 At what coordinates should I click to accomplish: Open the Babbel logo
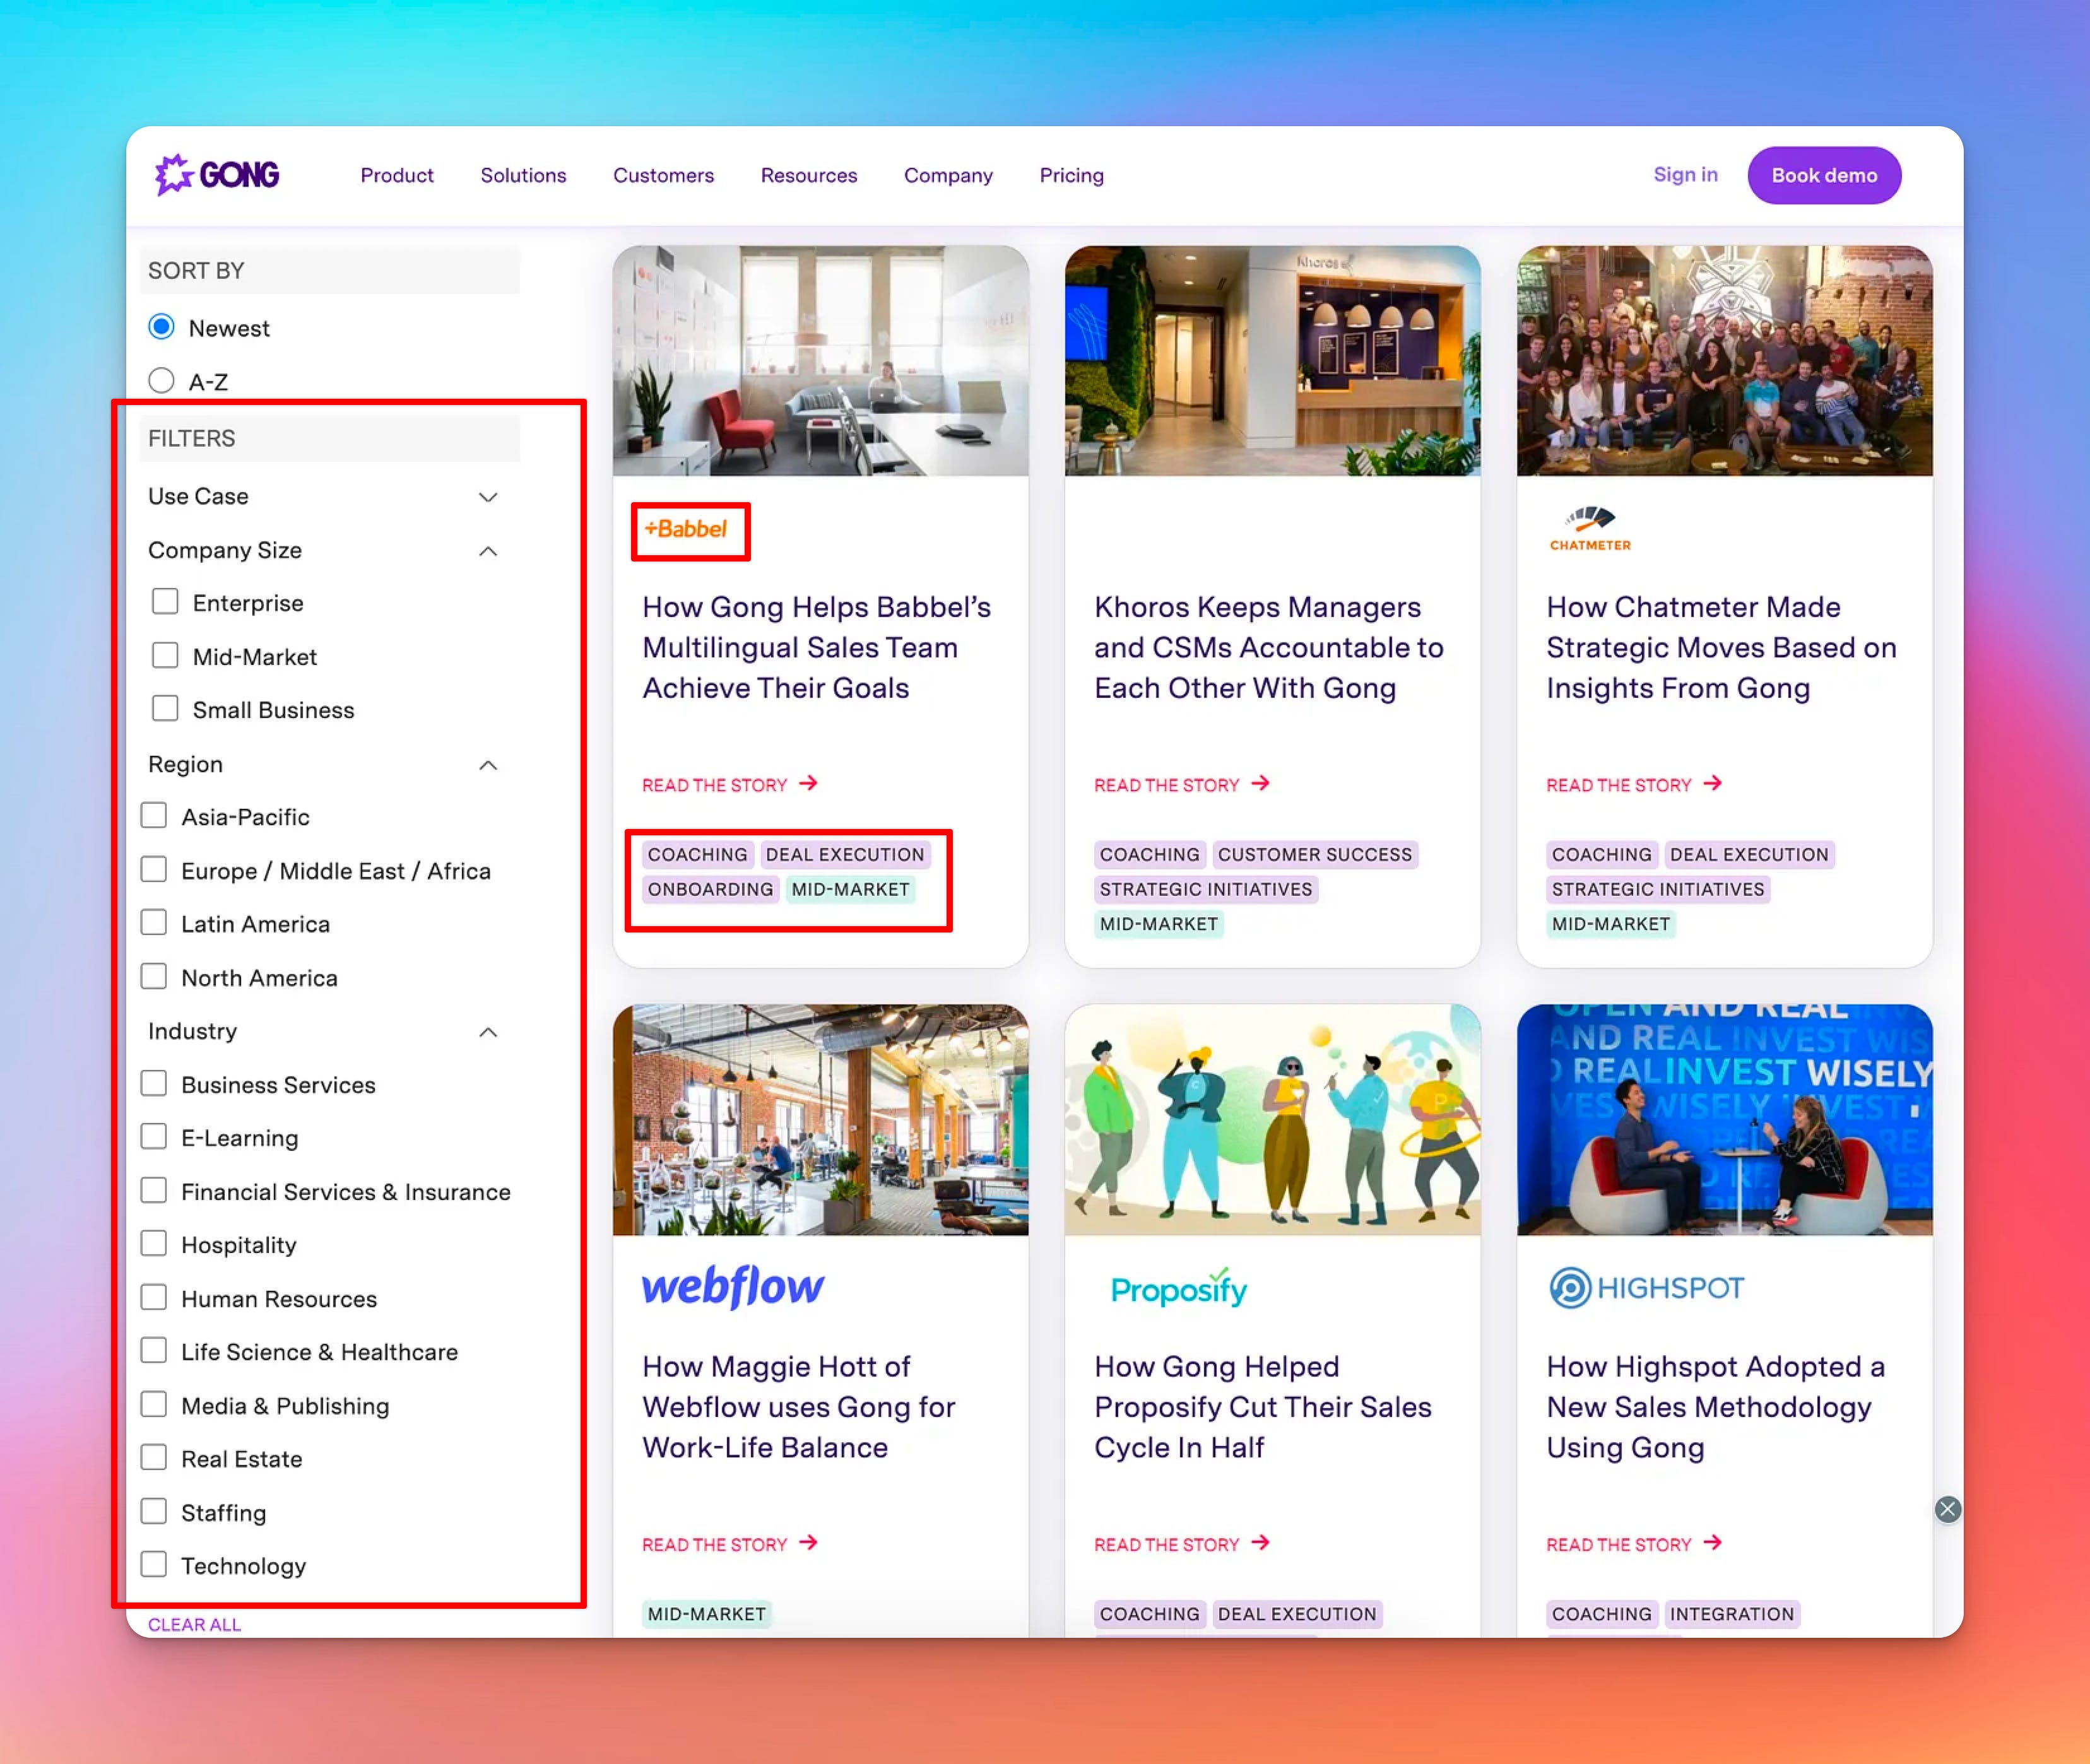coord(686,529)
